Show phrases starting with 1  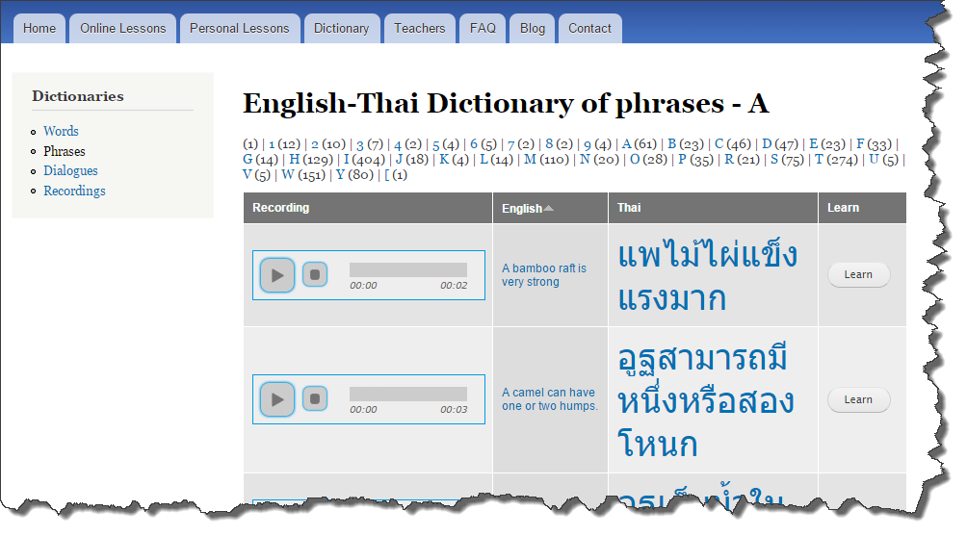pyautogui.click(x=272, y=144)
